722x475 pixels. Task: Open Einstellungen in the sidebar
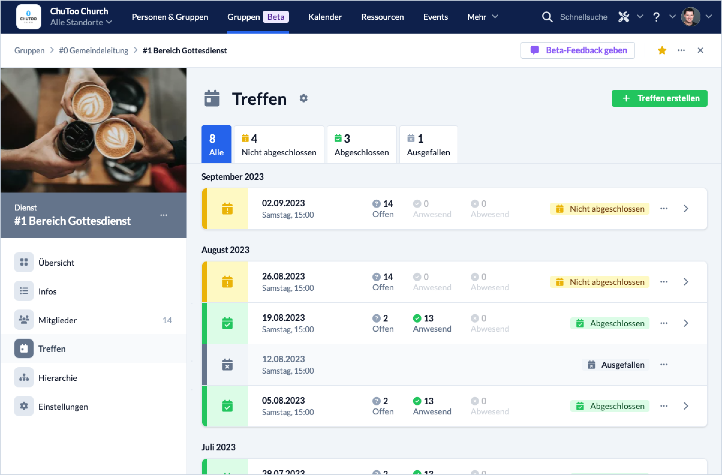click(x=63, y=406)
